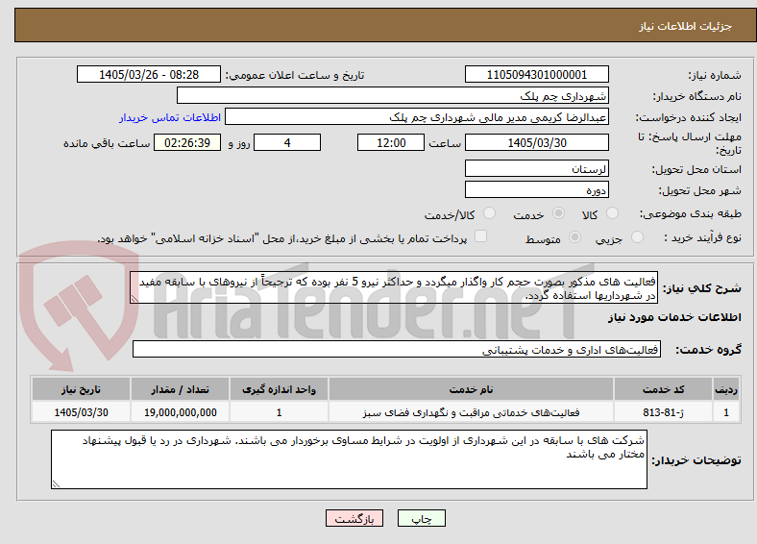Toggle the اسناد خزانه اسلامی payment checkbox

tap(480, 236)
